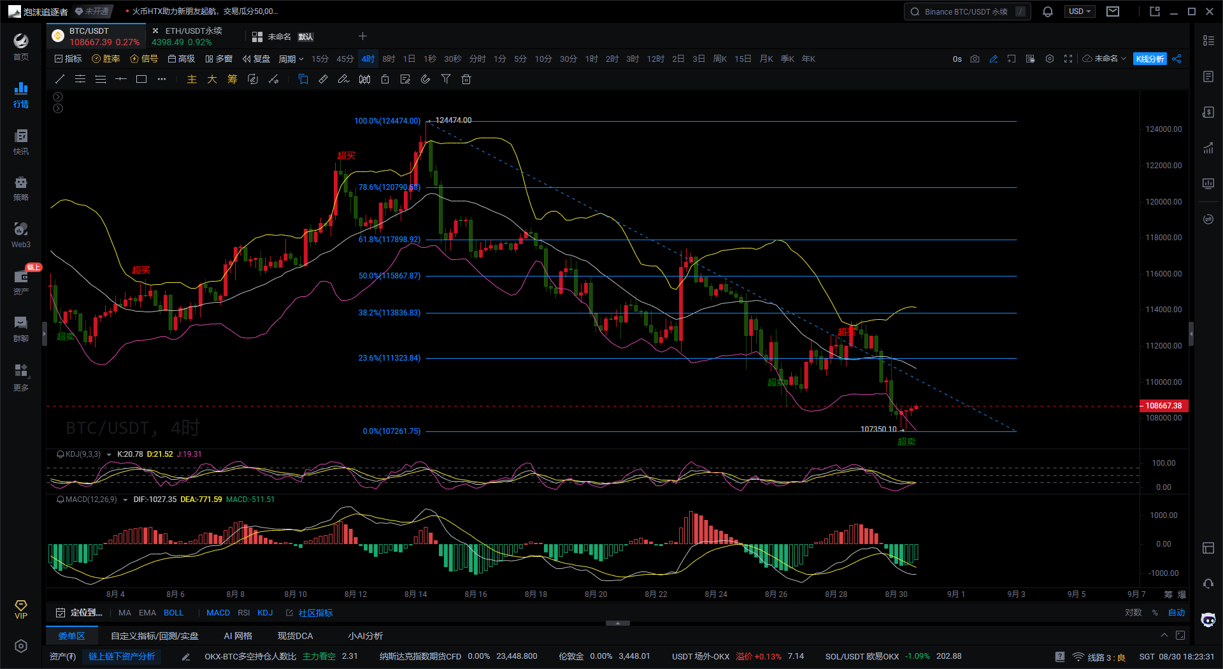
Task: Select the trend line drawing tool
Action: pos(60,79)
